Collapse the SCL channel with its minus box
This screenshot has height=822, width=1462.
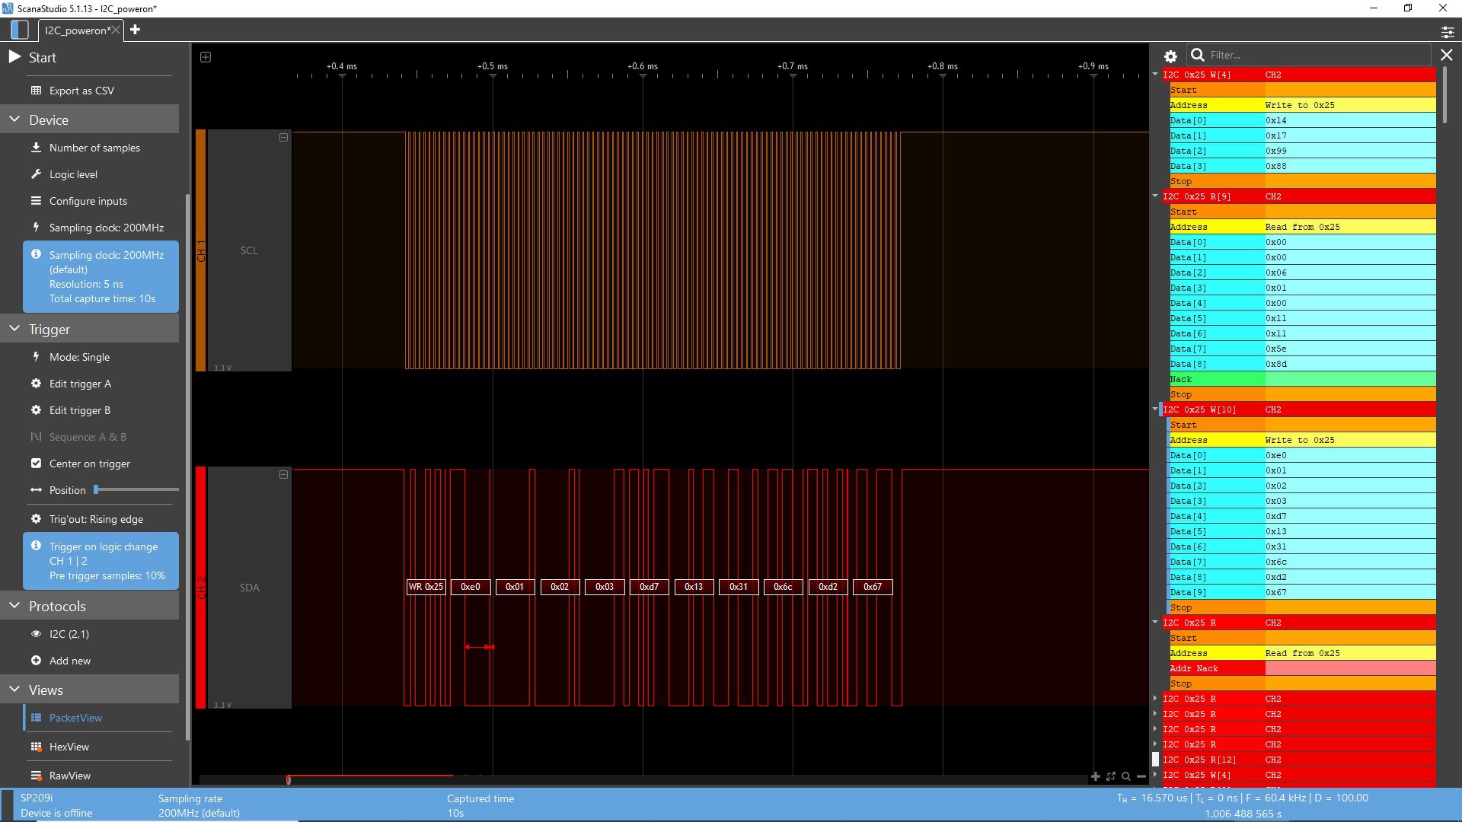[283, 138]
